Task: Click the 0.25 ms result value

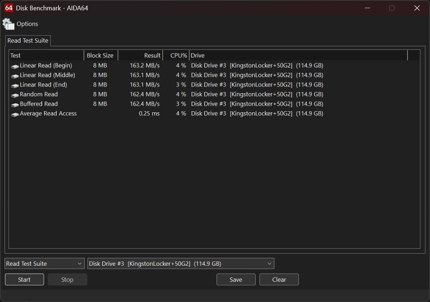Action: tap(149, 113)
